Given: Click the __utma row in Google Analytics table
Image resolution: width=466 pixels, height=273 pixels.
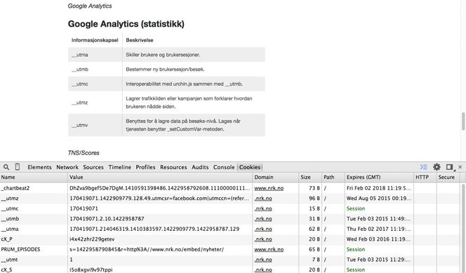Looking at the screenshot, I should (166, 55).
